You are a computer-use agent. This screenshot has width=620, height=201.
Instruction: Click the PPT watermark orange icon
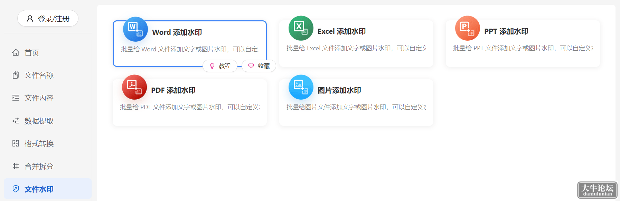[468, 28]
